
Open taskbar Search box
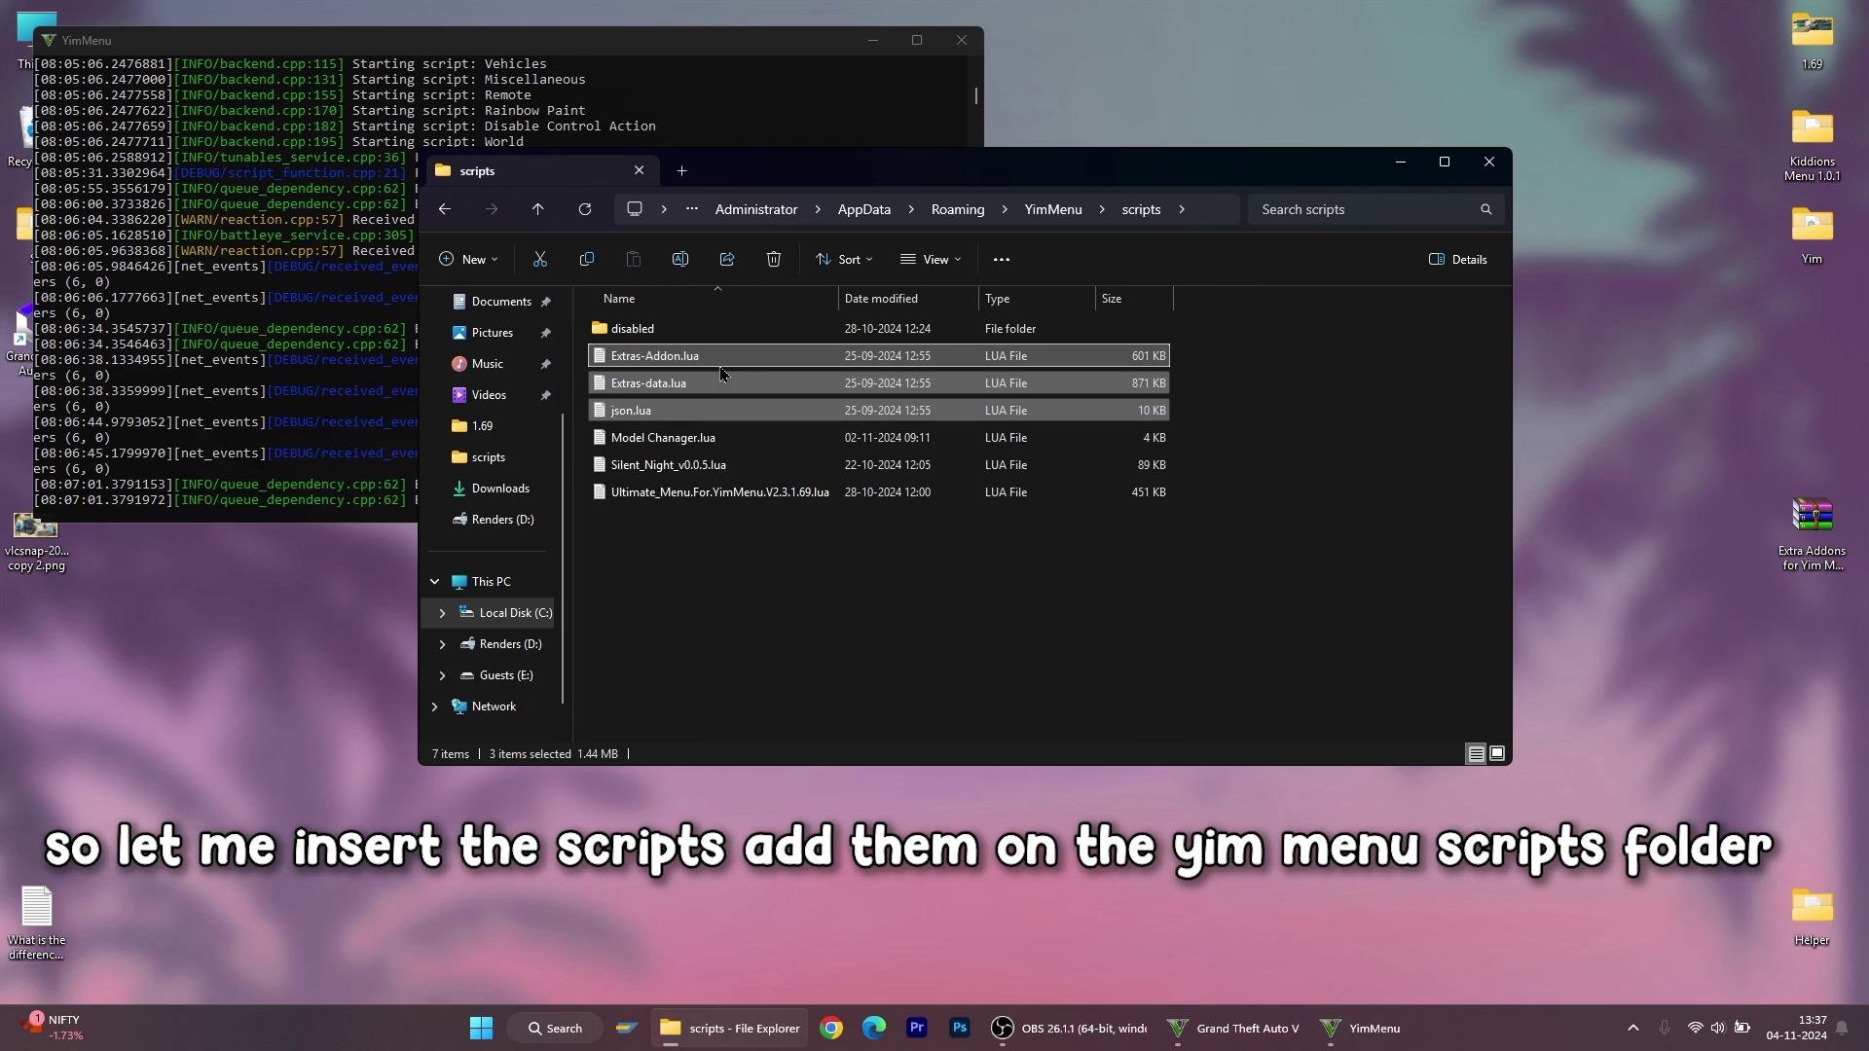555,1029
